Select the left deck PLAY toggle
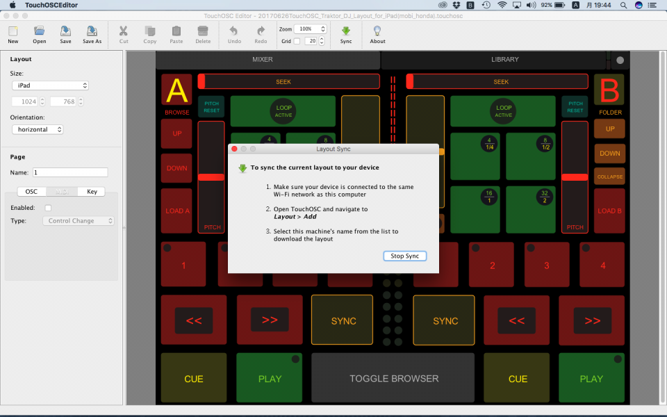The width and height of the screenshot is (667, 417). pyautogui.click(x=270, y=378)
